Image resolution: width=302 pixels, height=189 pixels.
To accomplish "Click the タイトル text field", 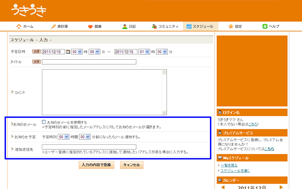I will point(89,62).
